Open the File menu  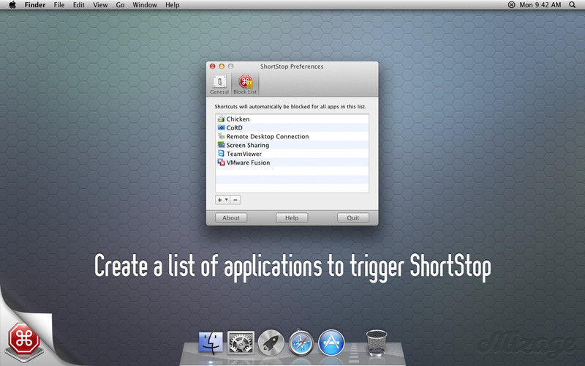(59, 5)
